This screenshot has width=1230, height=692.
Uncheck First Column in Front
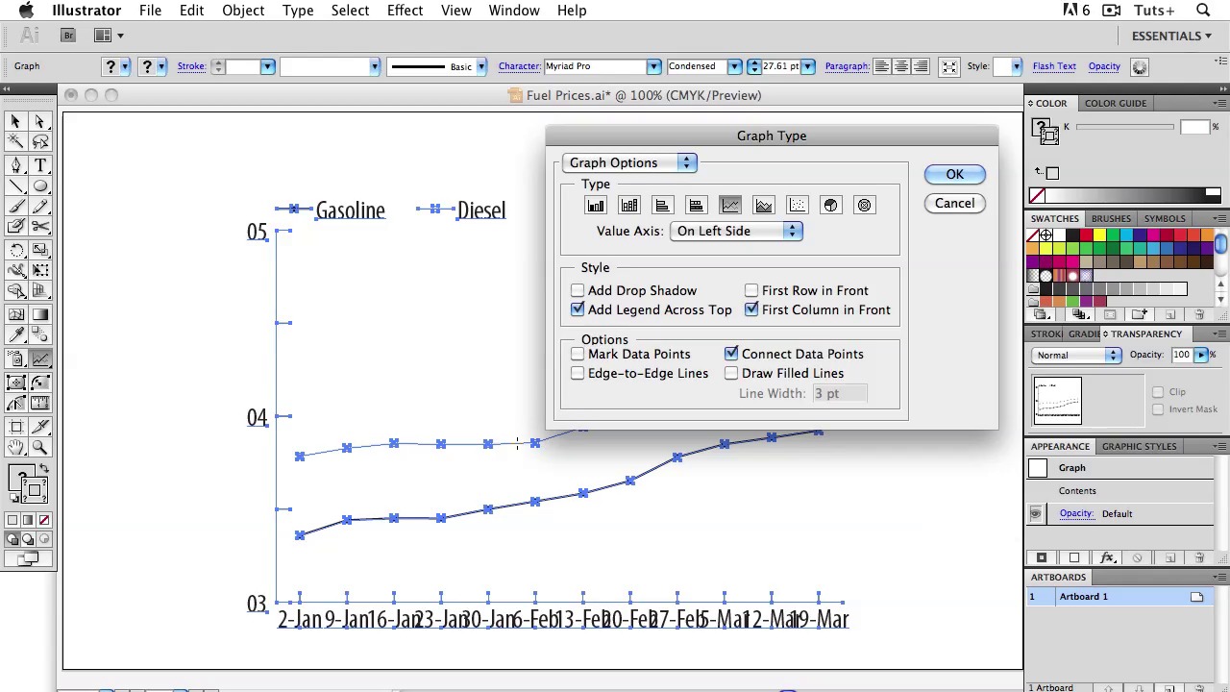coord(751,309)
